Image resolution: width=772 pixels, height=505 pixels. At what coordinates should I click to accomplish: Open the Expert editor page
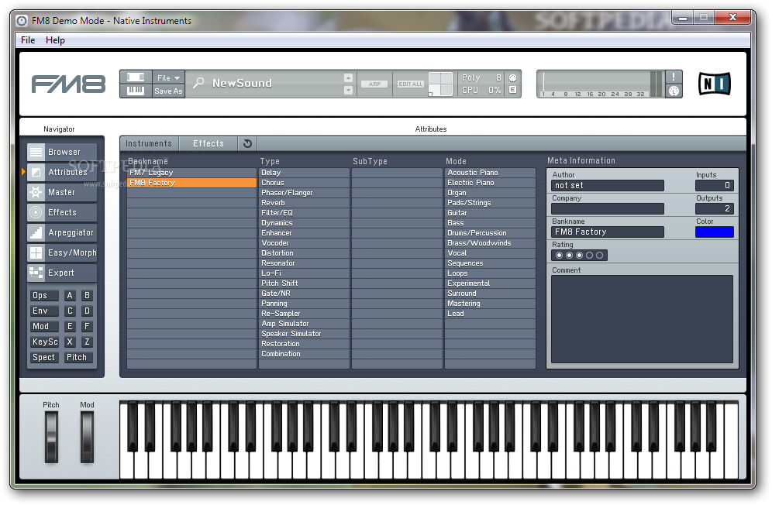click(x=62, y=273)
